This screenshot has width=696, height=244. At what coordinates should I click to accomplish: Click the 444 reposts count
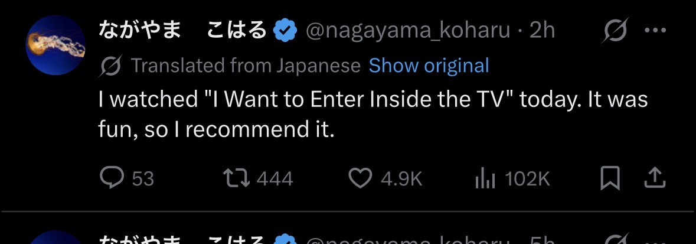click(275, 179)
